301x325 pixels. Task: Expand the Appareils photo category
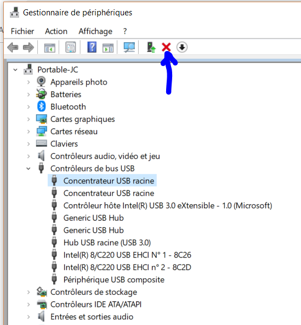coord(29,82)
